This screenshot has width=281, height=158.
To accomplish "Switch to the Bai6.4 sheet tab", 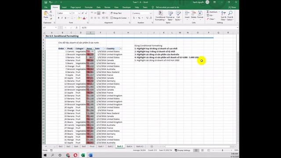I will click(x=130, y=146).
